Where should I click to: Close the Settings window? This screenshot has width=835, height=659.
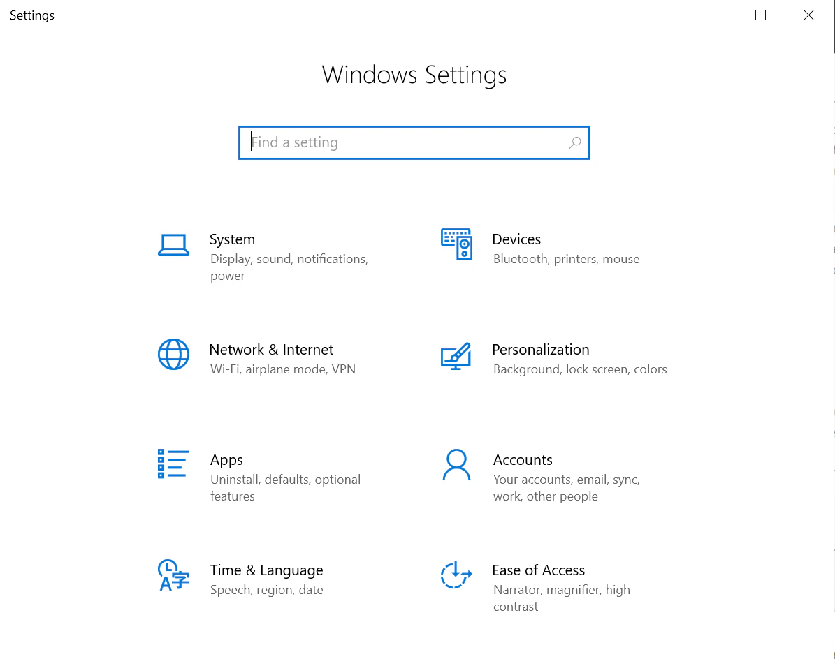click(x=808, y=15)
